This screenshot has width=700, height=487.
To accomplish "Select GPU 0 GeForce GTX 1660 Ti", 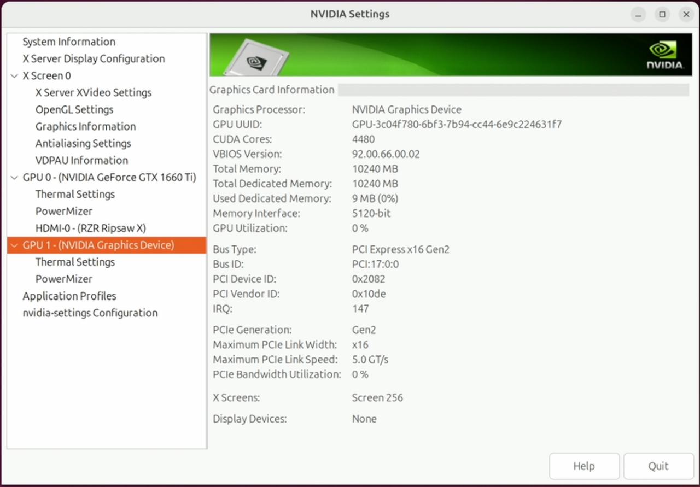I will click(x=109, y=178).
